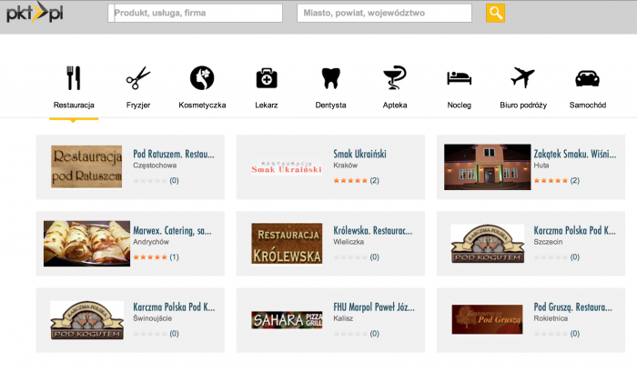Open the Smak Ukraiński listing link

(360, 154)
